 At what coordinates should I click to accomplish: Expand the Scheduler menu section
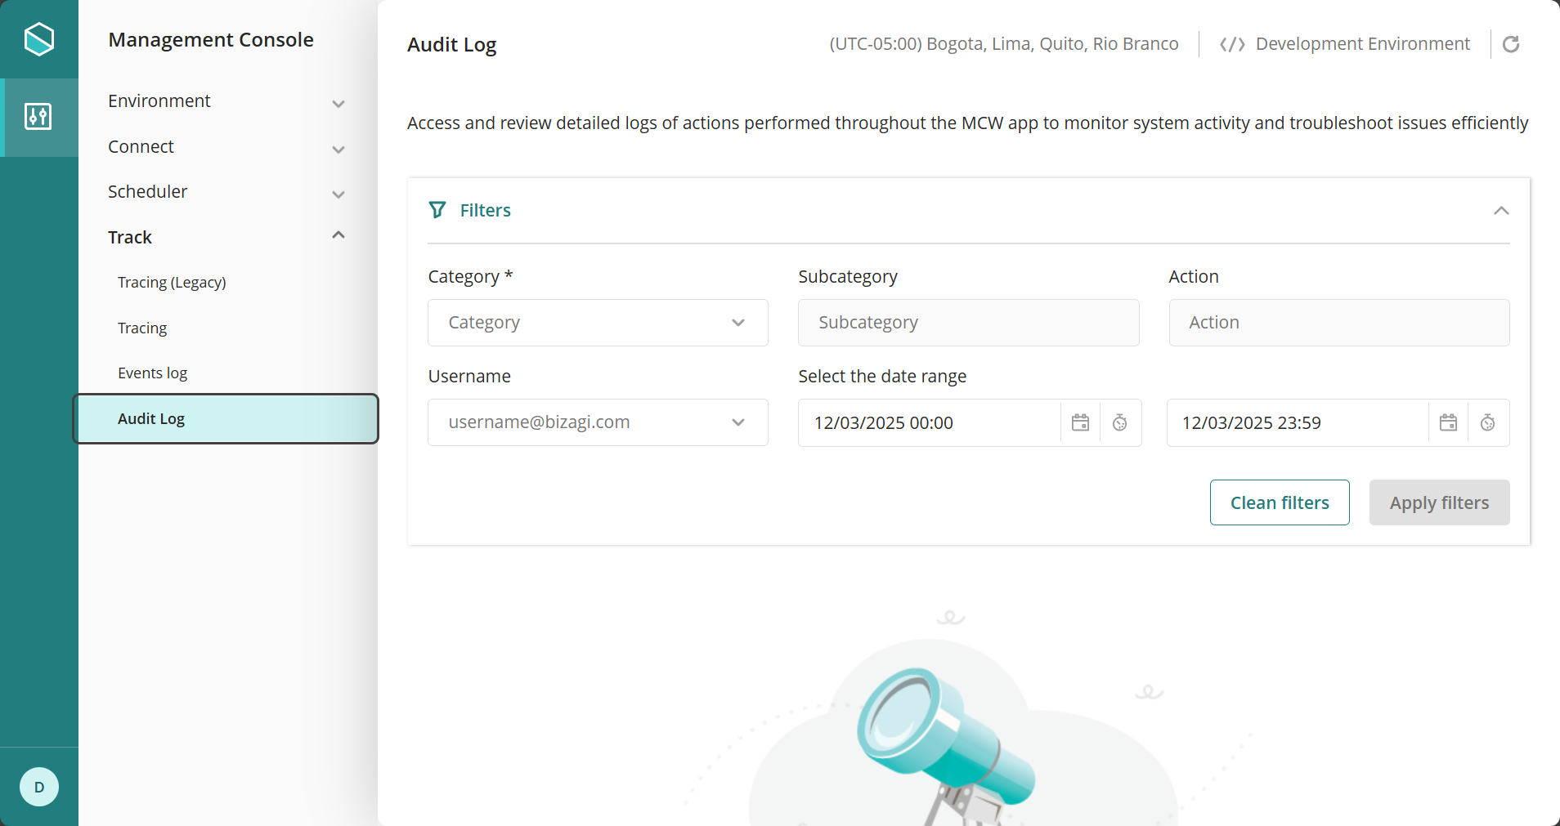(x=338, y=194)
